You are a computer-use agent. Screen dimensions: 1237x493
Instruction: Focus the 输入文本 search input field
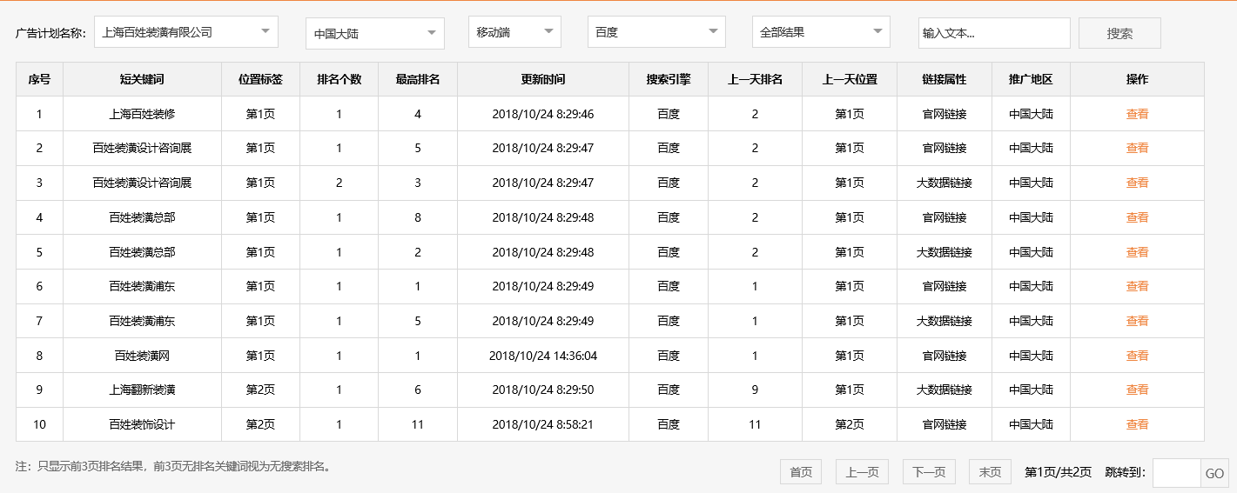pyautogui.click(x=994, y=33)
